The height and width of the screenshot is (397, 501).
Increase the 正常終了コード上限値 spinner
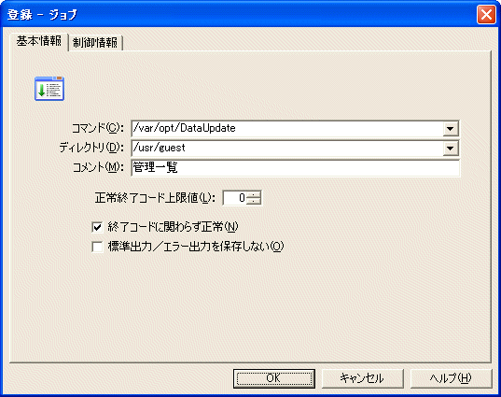[254, 194]
